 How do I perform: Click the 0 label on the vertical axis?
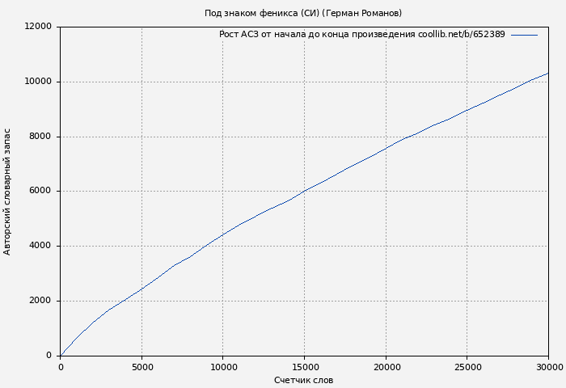[x=49, y=356]
